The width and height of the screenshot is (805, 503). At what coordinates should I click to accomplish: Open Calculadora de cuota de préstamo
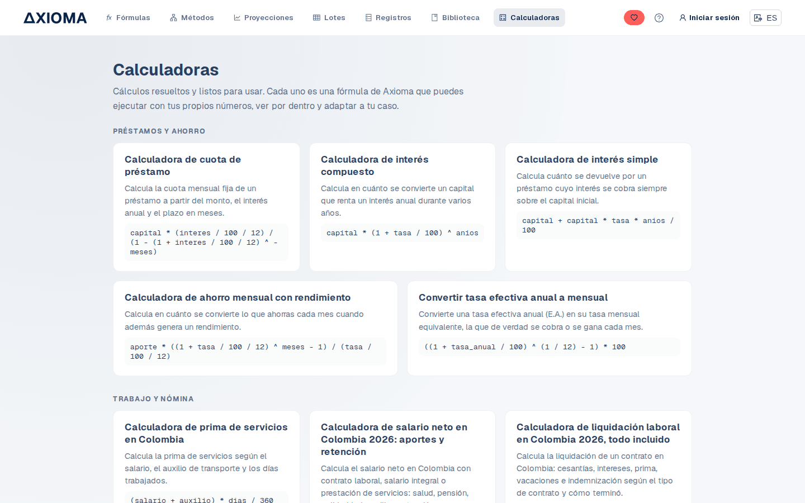(x=206, y=207)
